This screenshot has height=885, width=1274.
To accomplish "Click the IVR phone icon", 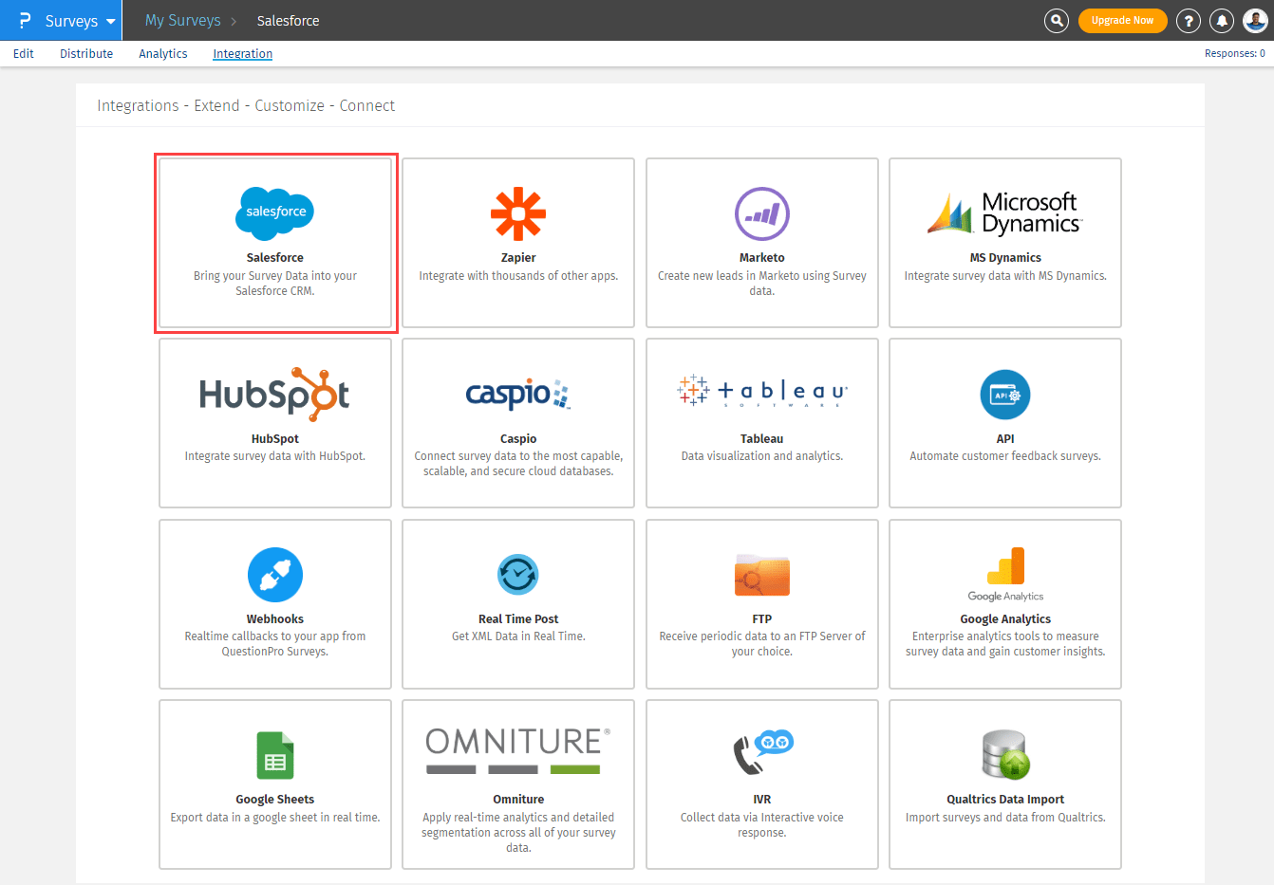I will coord(761,753).
